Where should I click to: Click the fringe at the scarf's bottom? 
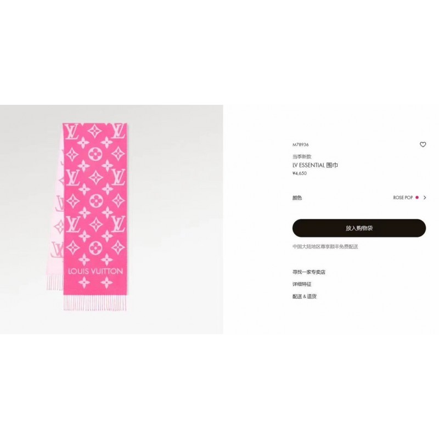click(x=95, y=302)
